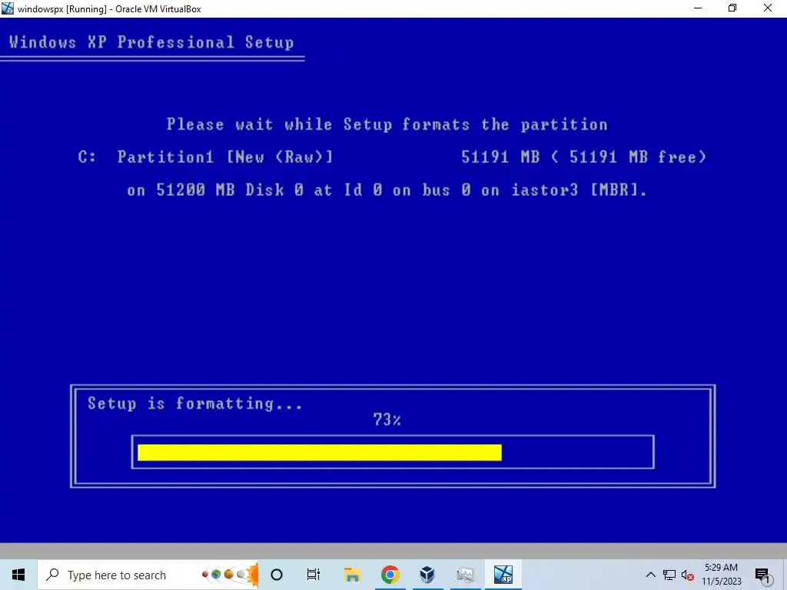The image size is (787, 590).
Task: Open network status tray icon
Action: pos(669,575)
